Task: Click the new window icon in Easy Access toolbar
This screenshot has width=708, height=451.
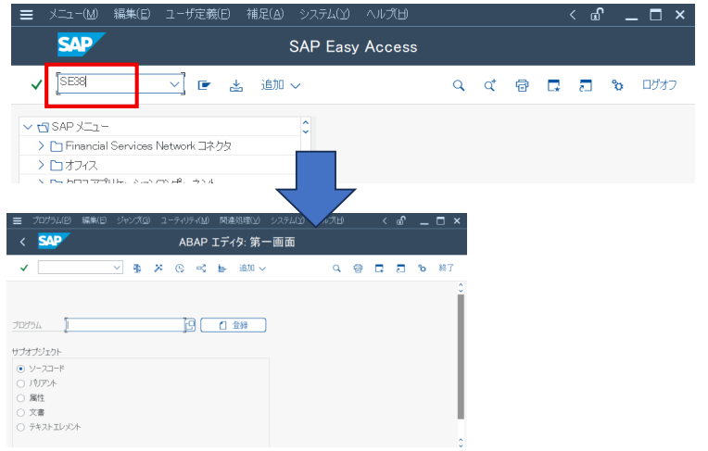Action: coord(553,85)
